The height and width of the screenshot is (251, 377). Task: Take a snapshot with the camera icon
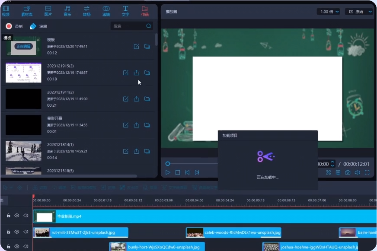point(348,172)
